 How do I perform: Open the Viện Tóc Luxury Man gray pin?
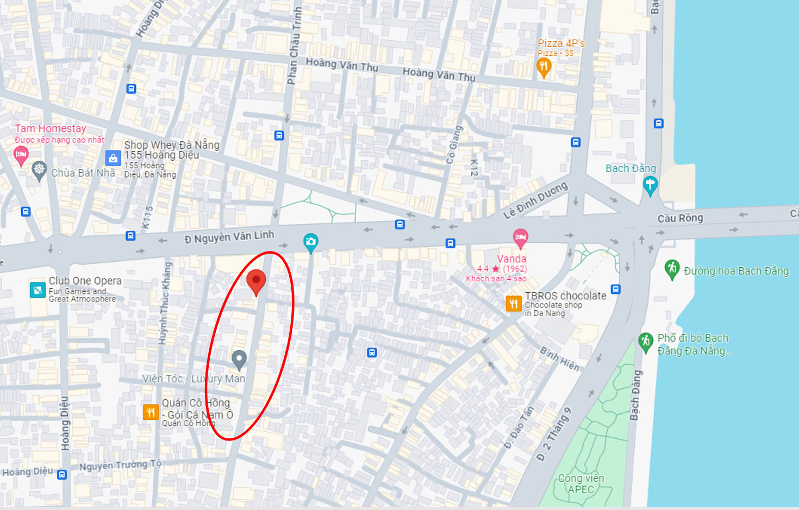tap(239, 360)
